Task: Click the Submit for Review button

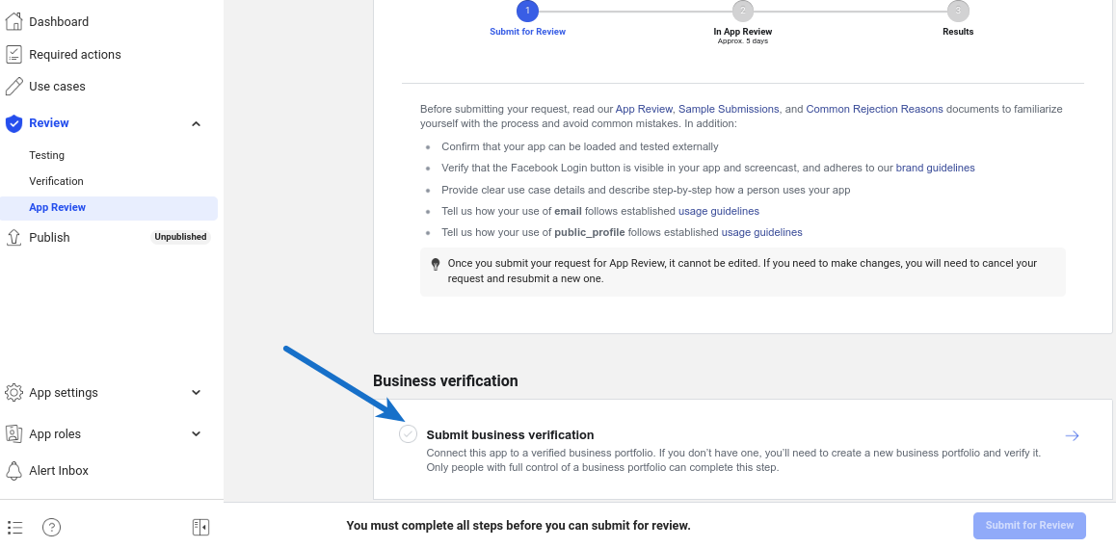Action: coord(1029,526)
